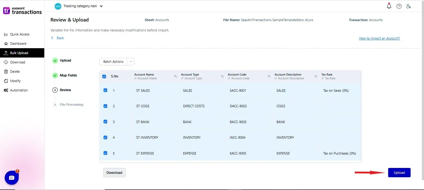The height and width of the screenshot is (190, 424).
Task: Open the notifications bell
Action: (x=389, y=6)
